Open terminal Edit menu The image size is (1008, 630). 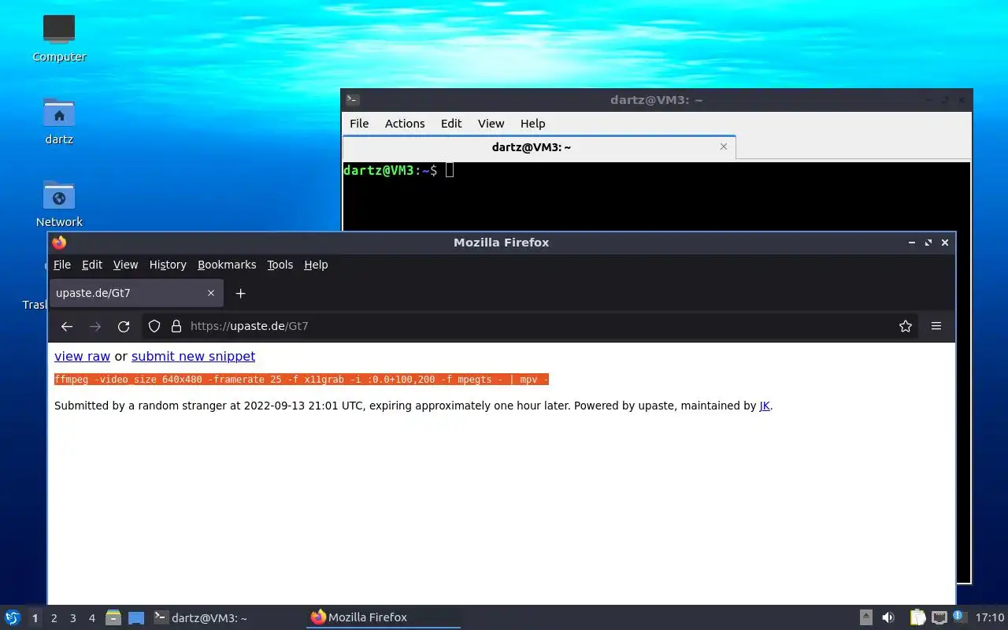(x=451, y=124)
